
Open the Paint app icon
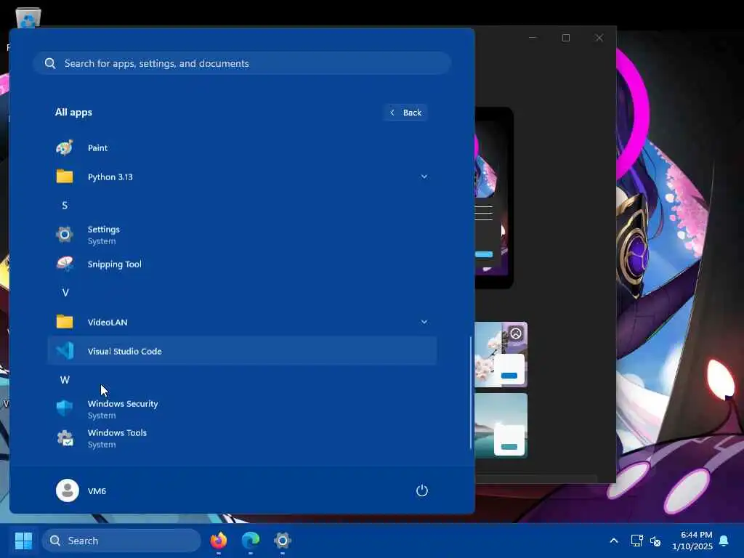pos(65,147)
